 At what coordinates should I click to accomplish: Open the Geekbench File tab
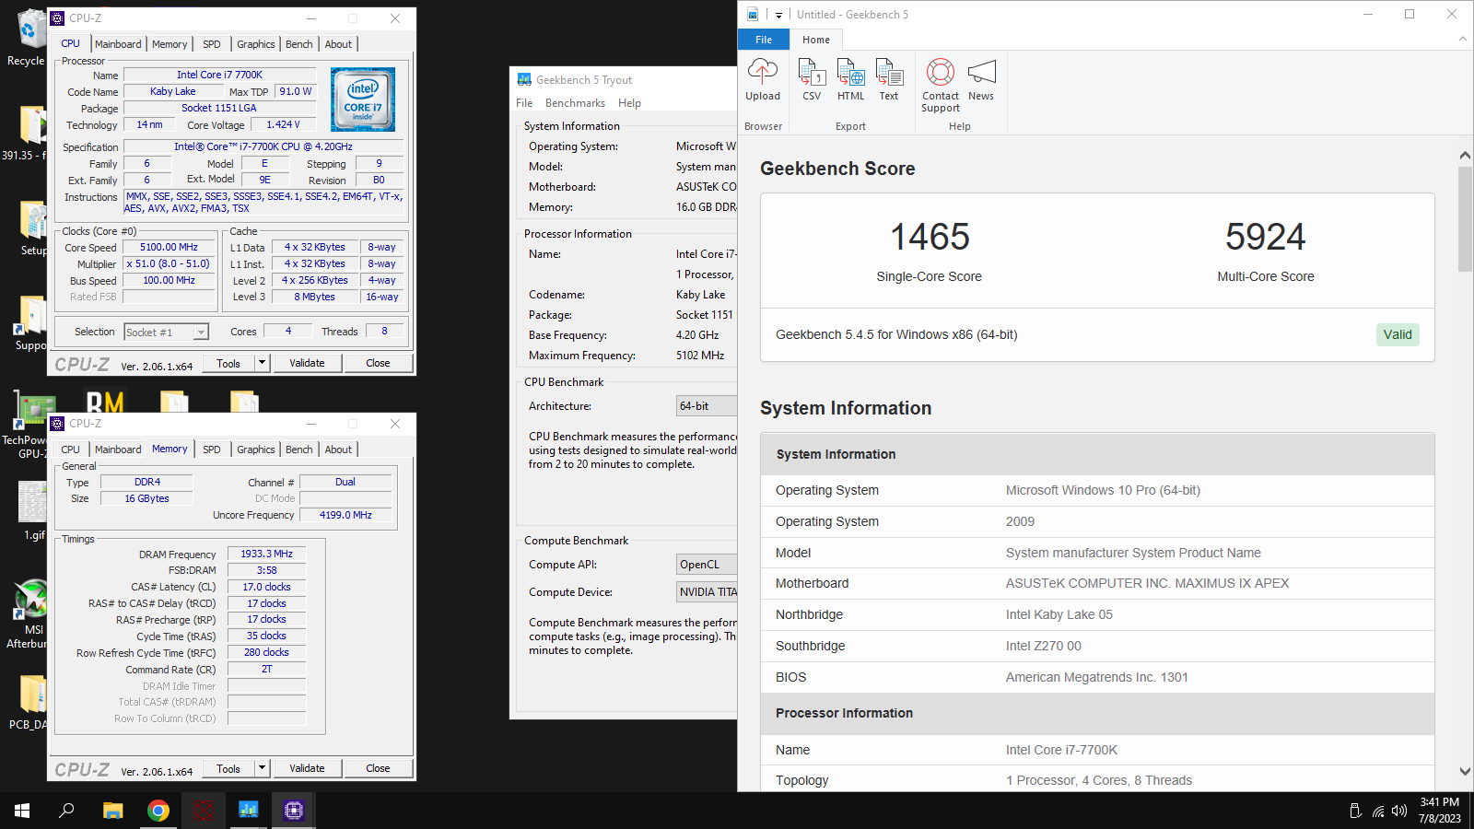pyautogui.click(x=764, y=40)
